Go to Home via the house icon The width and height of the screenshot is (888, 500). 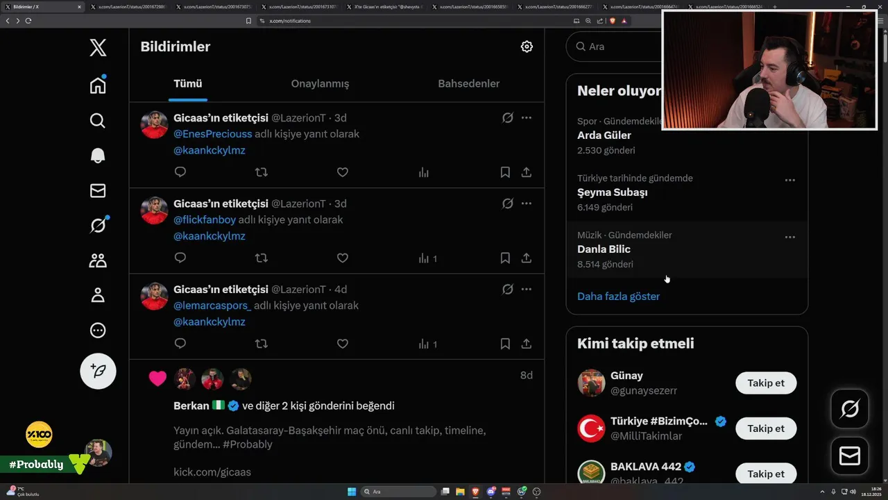coord(98,85)
